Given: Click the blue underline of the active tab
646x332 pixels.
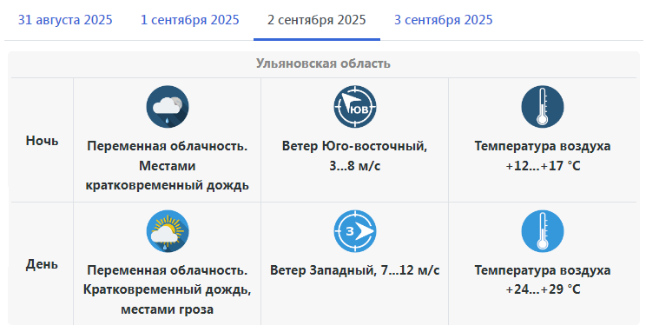Looking at the screenshot, I should (317, 40).
